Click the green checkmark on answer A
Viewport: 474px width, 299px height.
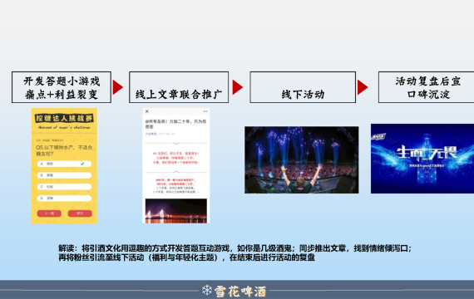pyautogui.click(x=82, y=164)
